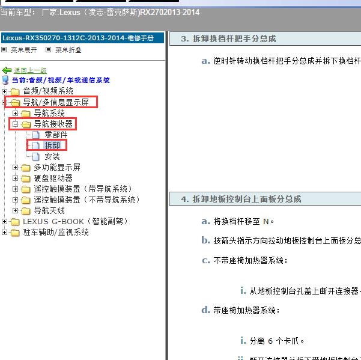The width and height of the screenshot is (361, 360).
Task: Click step text 不带座椅加热器系统
Action: 250,260
